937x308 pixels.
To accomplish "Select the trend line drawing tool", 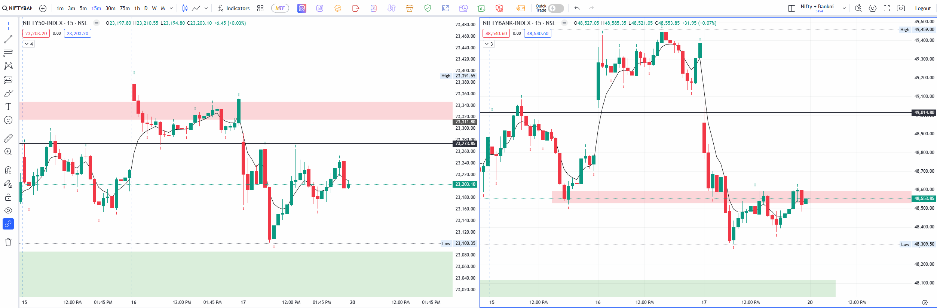I will 8,39.
